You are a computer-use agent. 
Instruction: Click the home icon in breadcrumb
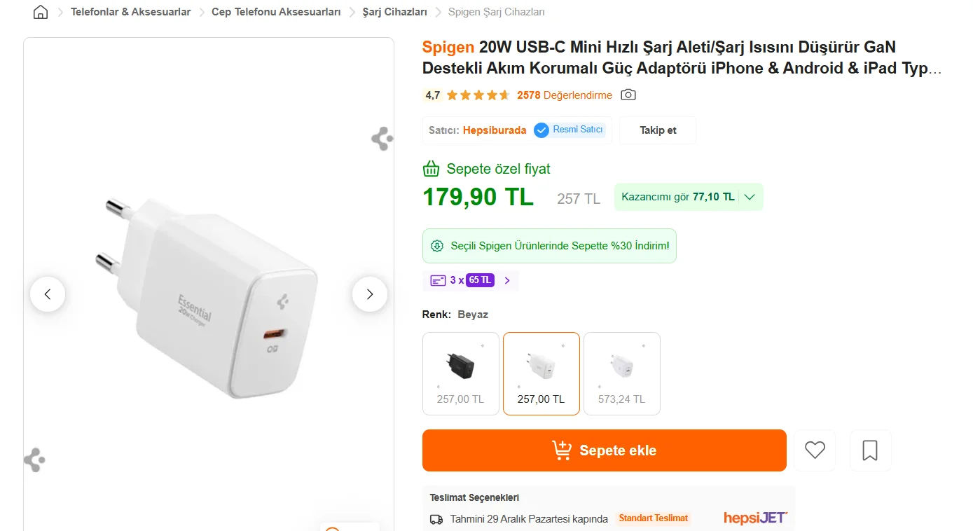click(x=41, y=12)
